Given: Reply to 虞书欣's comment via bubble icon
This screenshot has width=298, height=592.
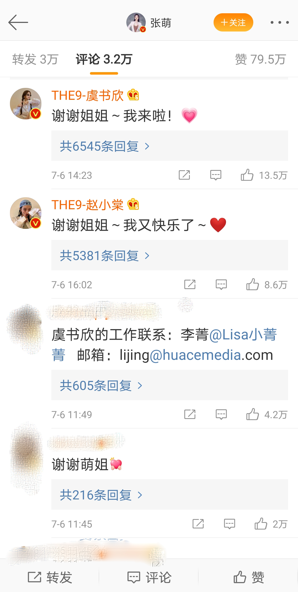Looking at the screenshot, I should [x=215, y=175].
